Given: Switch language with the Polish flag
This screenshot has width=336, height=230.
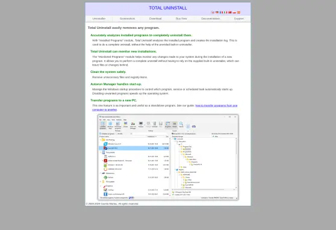Looking at the screenshot, I should pos(234,13).
